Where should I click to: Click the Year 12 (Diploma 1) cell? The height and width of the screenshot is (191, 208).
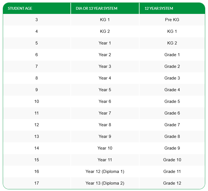[105, 172]
